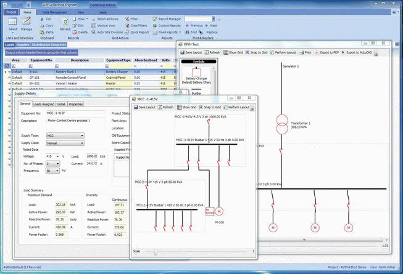Export KPJH Test diagram to PDF
This screenshot has width=403, height=274.
(326, 53)
